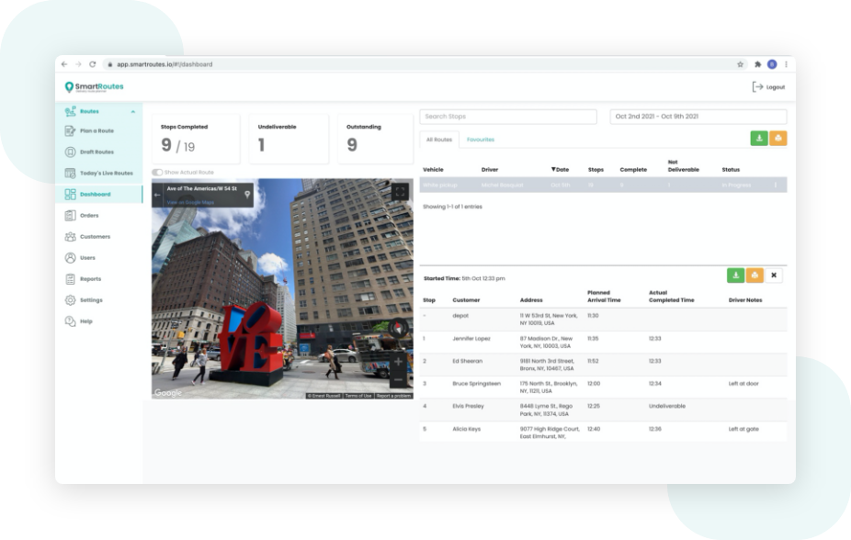
Task: Click the driver note Left at gate
Action: (743, 429)
